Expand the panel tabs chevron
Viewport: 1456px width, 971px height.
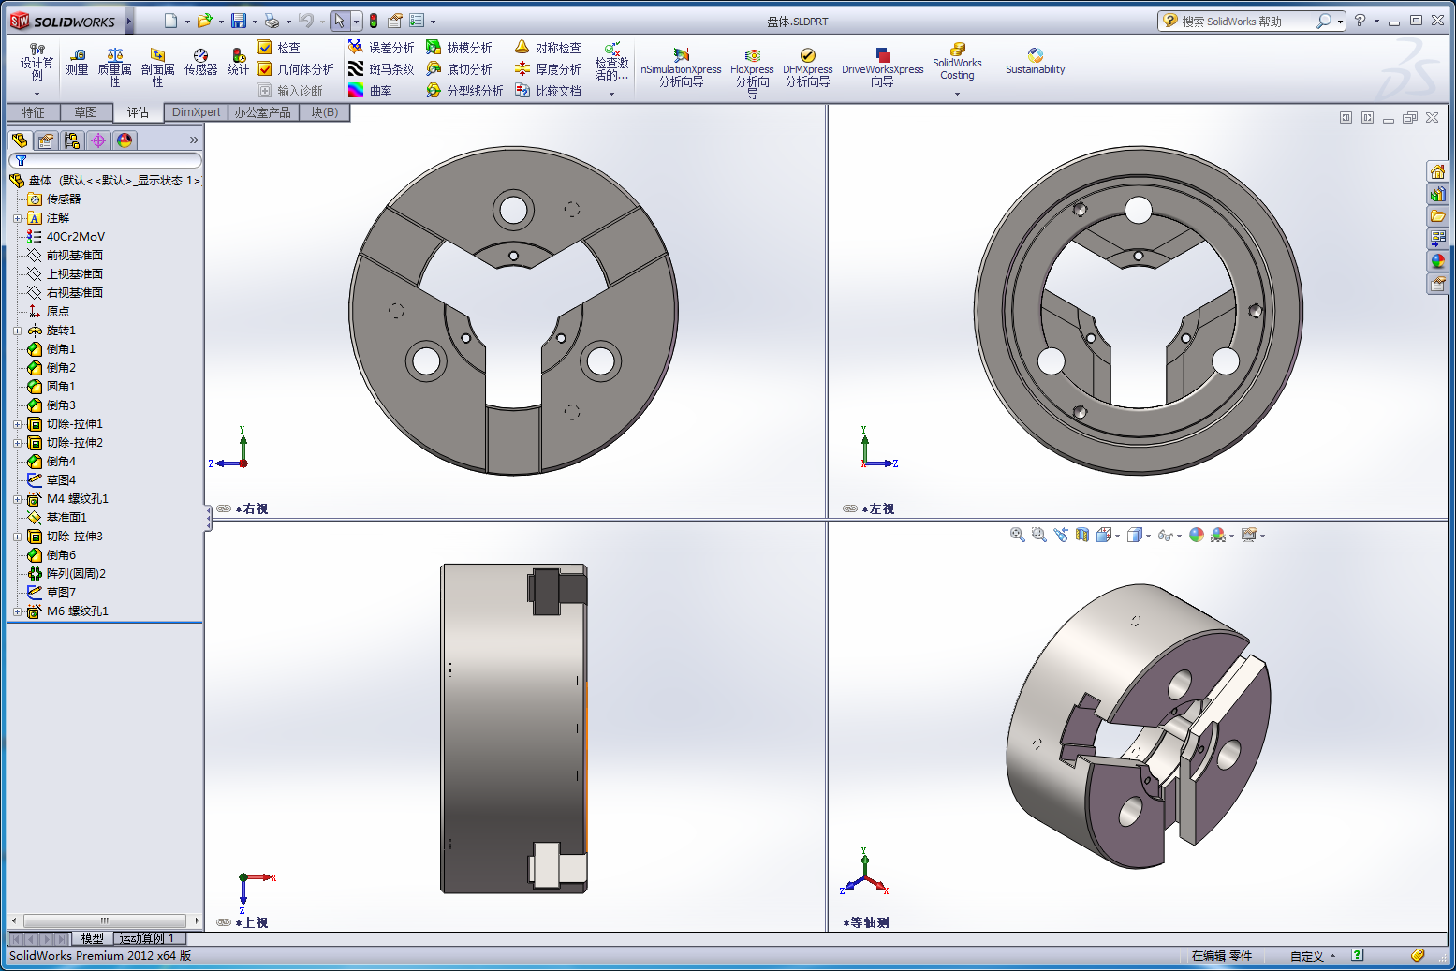coord(194,140)
